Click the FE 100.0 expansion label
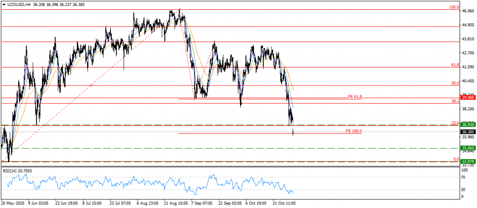 click(x=354, y=131)
